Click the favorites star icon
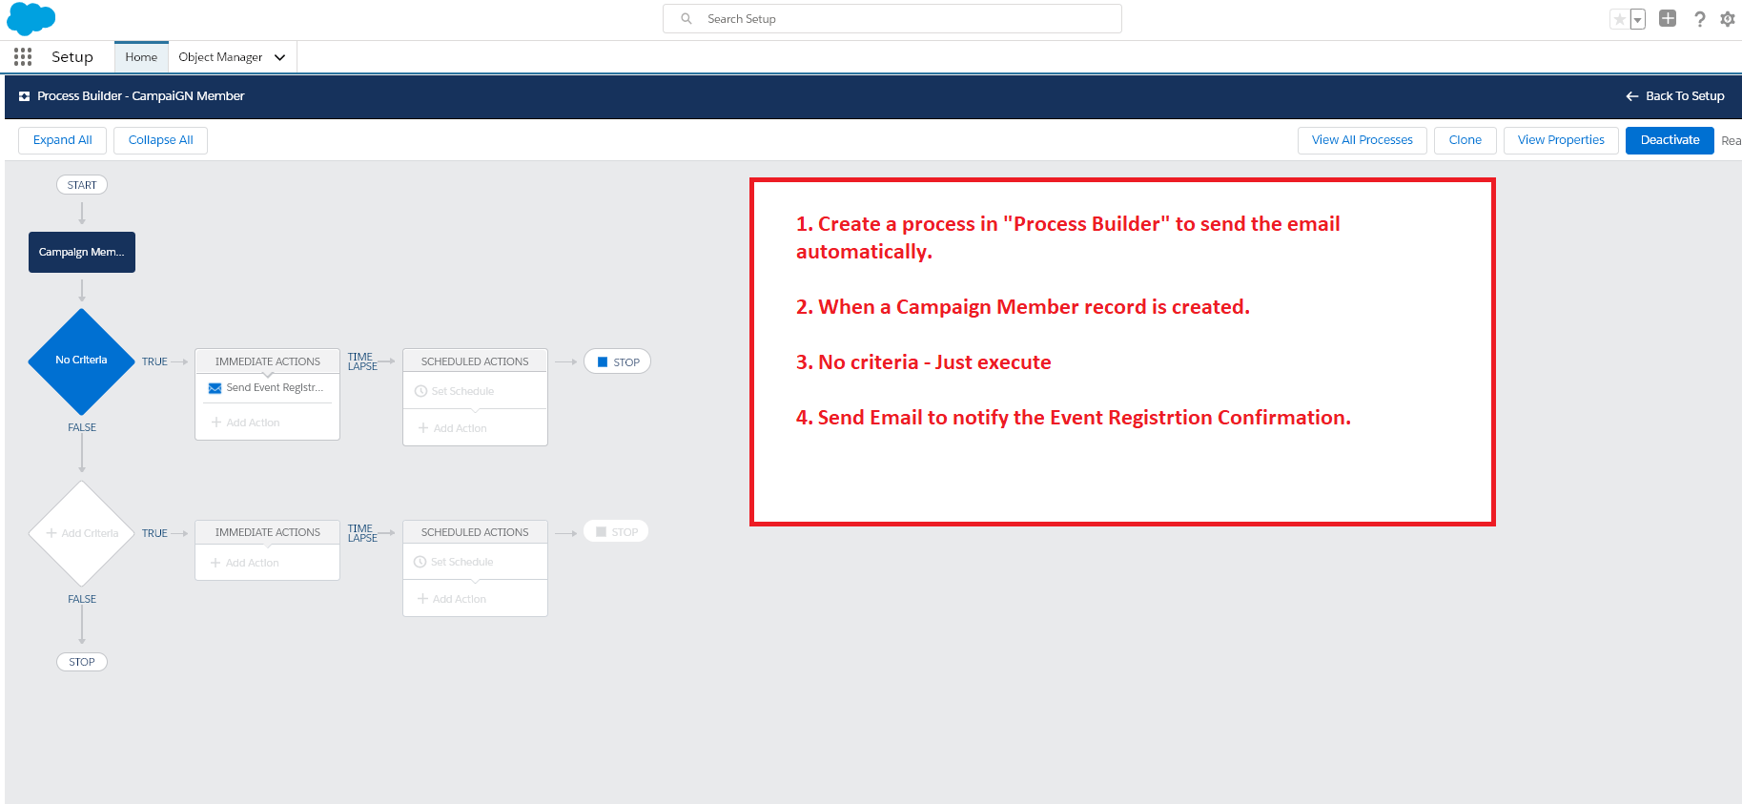This screenshot has width=1742, height=804. 1619,19
